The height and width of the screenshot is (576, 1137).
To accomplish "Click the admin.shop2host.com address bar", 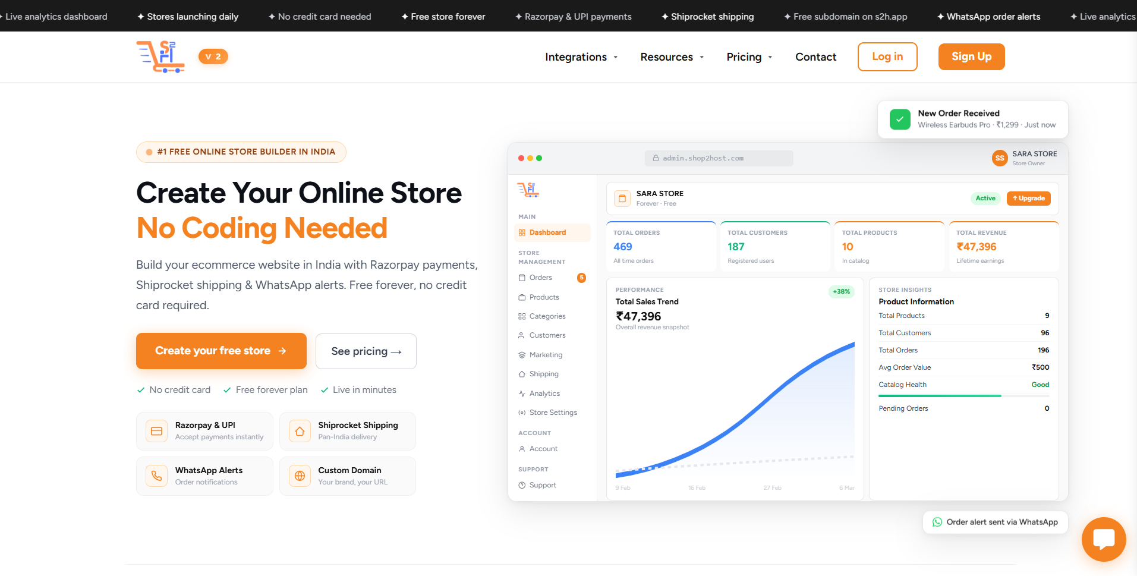I will 719,158.
